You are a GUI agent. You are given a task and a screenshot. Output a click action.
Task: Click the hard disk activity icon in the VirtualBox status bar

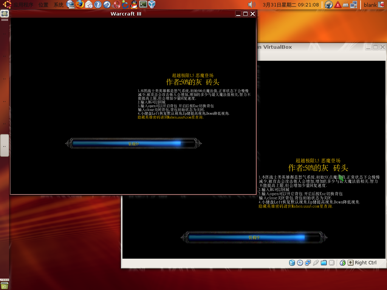(292, 263)
